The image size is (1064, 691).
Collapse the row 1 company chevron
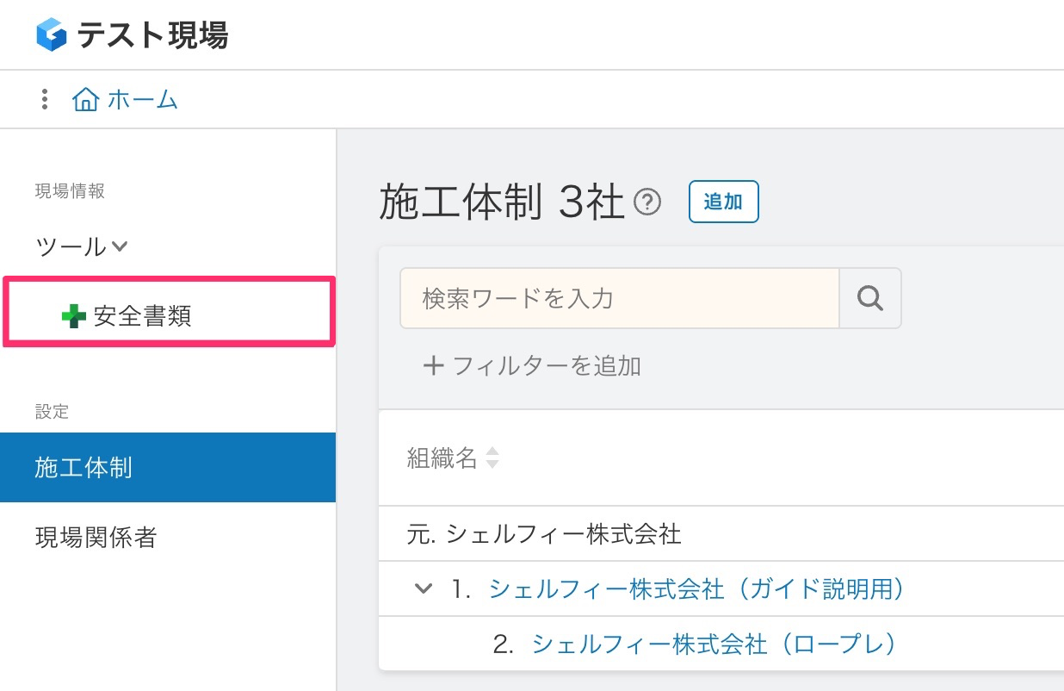click(x=422, y=588)
